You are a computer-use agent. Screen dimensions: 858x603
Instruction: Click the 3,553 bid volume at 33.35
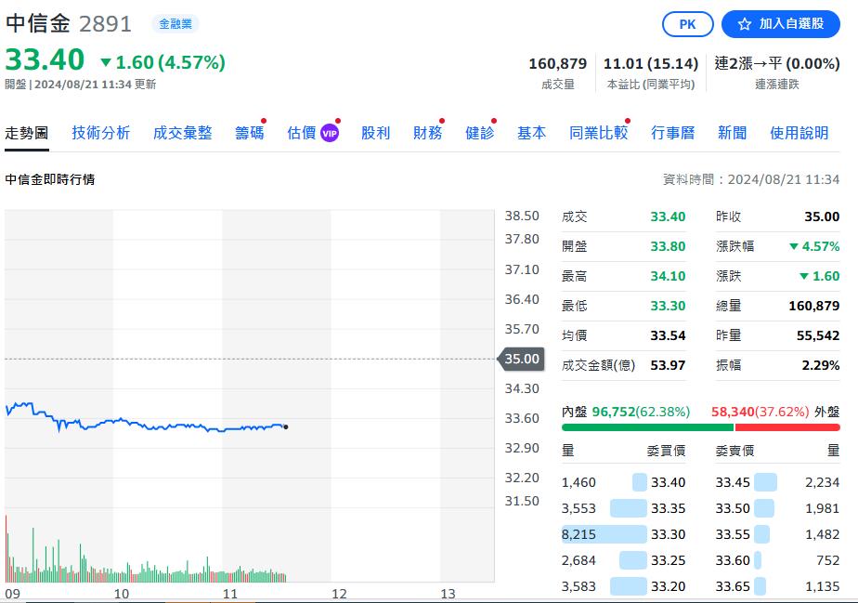(x=578, y=509)
